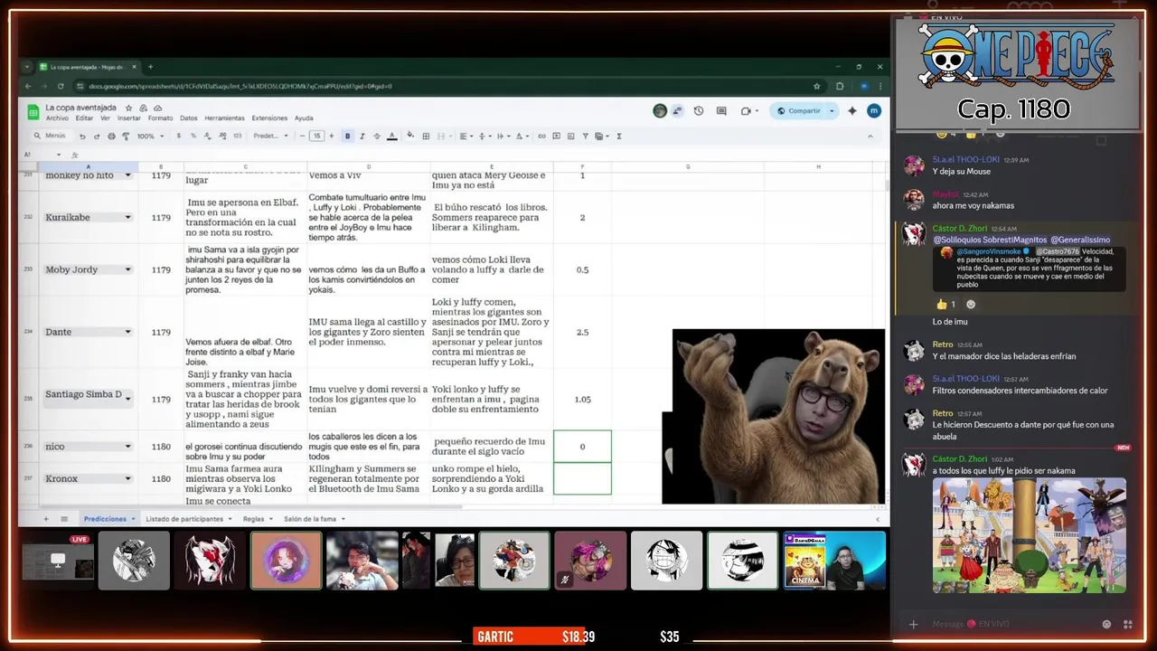The height and width of the screenshot is (651, 1157).
Task: Open the comments panel icon
Action: tap(721, 111)
